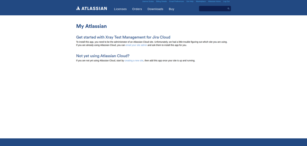Viewport: 307px width, 146px height.
Task: Click 'email your site admin' link
Action: [136, 45]
